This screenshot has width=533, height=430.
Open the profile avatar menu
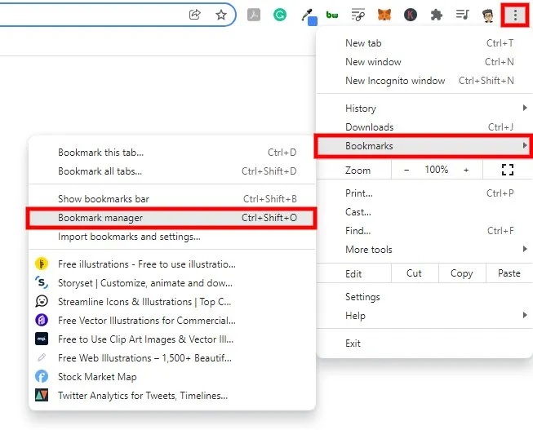pos(488,15)
